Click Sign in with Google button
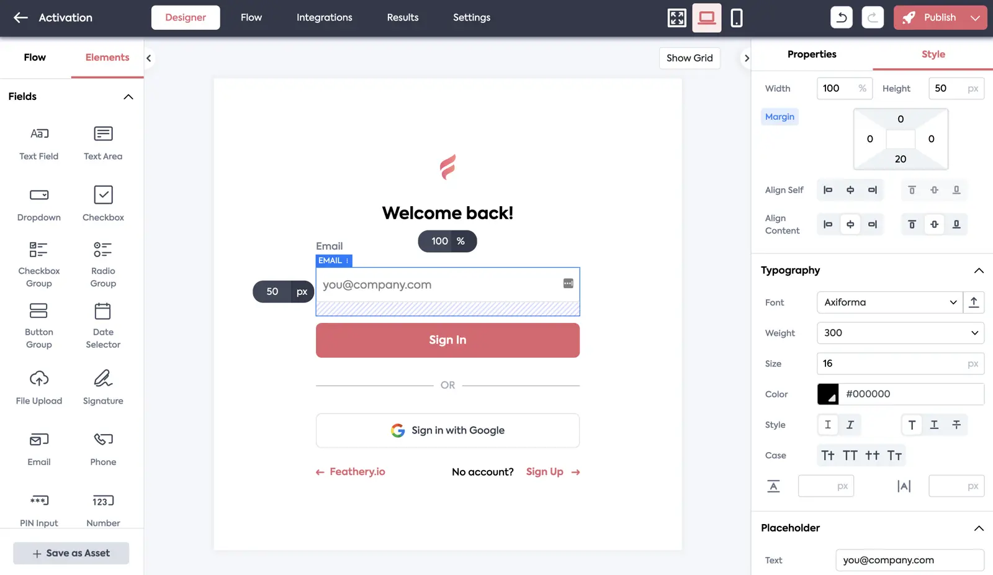 point(447,430)
